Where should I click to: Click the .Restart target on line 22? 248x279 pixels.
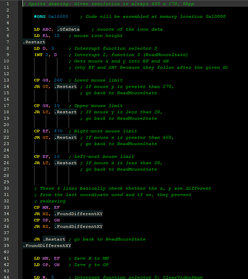click(65, 138)
